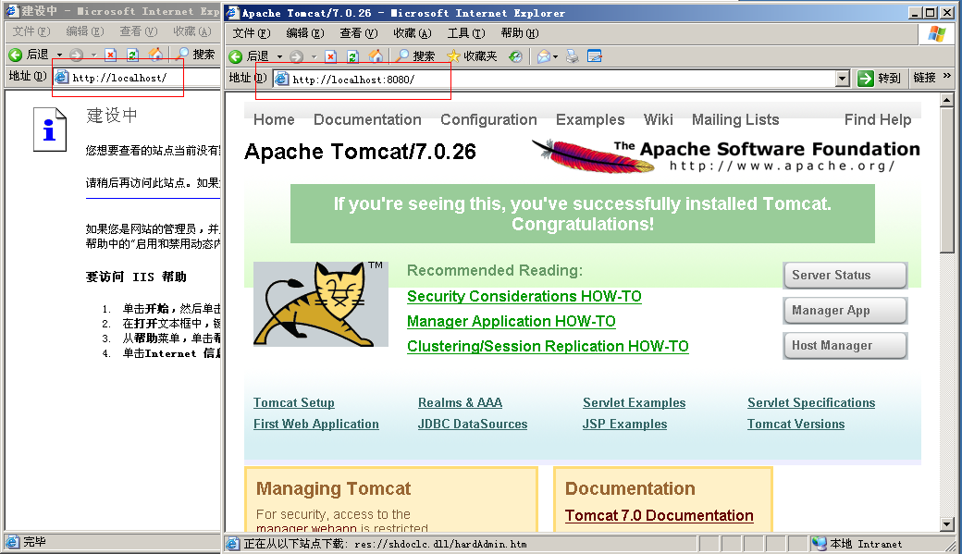The height and width of the screenshot is (554, 962).
Task: Open JDBC DataSources link
Action: [473, 424]
